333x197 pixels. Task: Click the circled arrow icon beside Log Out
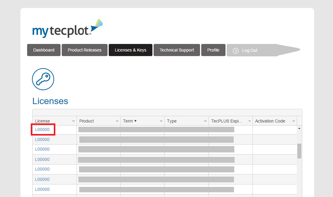(236, 51)
